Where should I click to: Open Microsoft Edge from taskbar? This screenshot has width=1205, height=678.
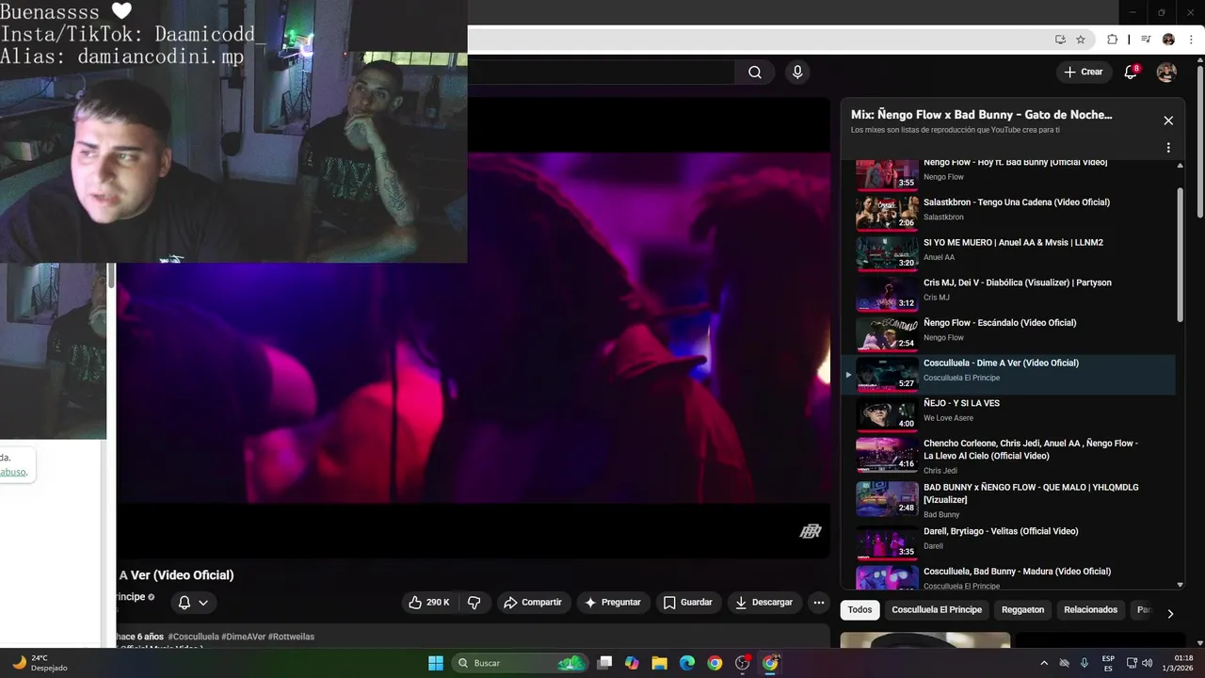pyautogui.click(x=687, y=663)
